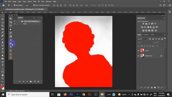The width and height of the screenshot is (172, 97).
Task: Select the Hand tool
Action: coord(2,75)
